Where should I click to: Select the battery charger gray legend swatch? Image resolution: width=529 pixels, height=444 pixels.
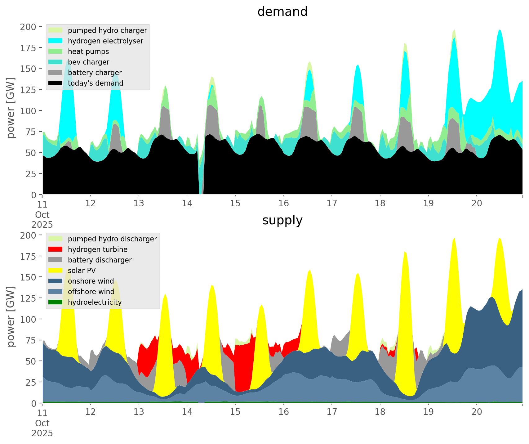click(x=56, y=73)
